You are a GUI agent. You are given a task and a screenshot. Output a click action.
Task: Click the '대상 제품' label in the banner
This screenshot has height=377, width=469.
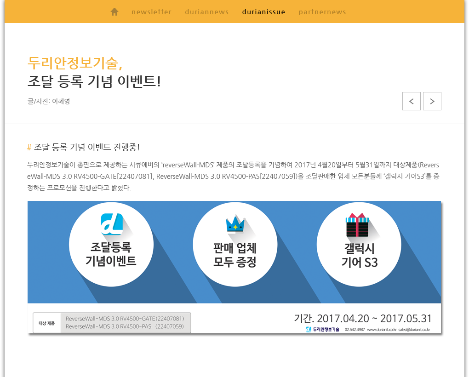pyautogui.click(x=46, y=323)
